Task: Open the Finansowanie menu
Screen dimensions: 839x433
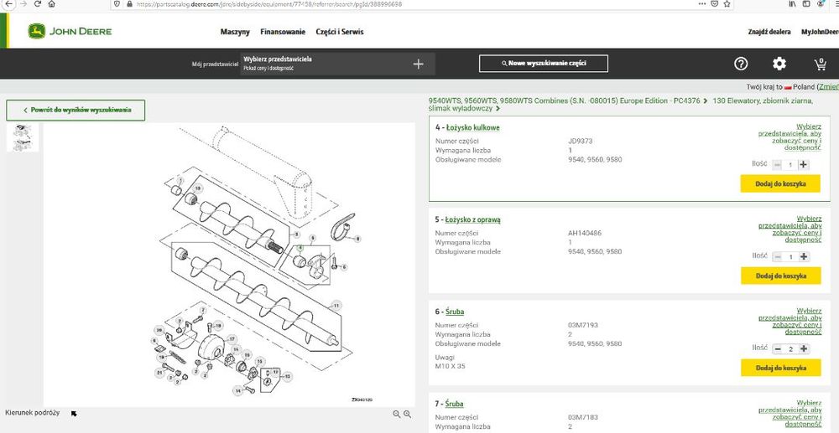Action: (283, 32)
